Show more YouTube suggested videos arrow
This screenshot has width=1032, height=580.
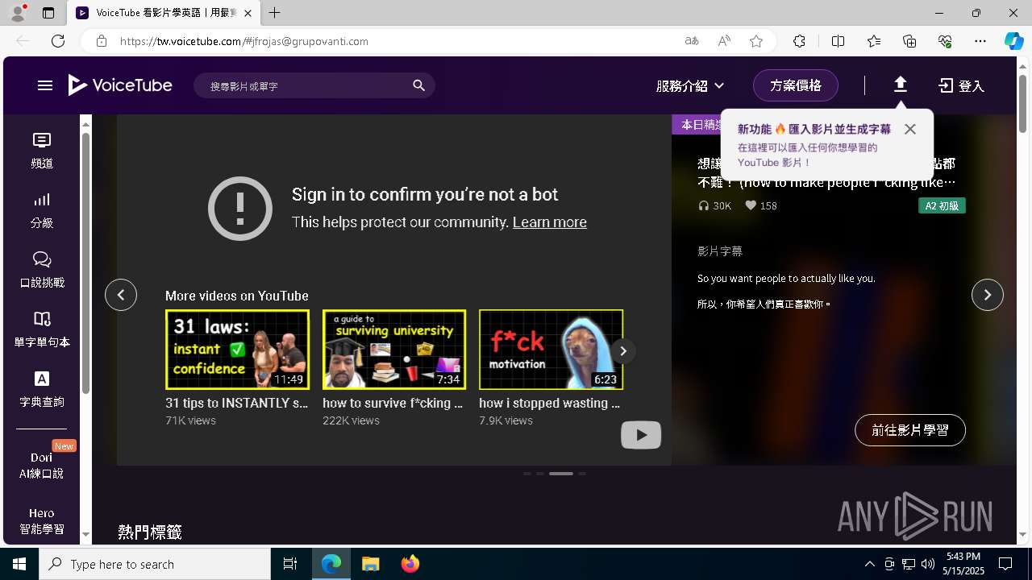(622, 351)
